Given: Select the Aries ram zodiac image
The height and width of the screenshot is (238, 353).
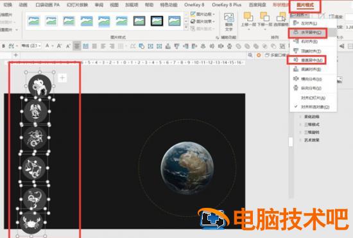Looking at the screenshot, I should click(x=40, y=86).
